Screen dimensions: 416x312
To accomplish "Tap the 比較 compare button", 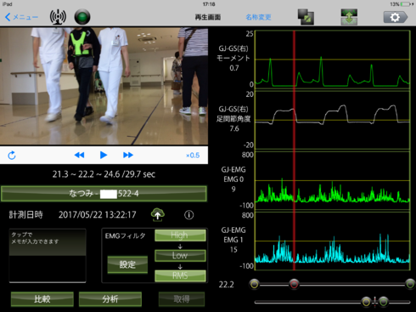I will coord(42,299).
